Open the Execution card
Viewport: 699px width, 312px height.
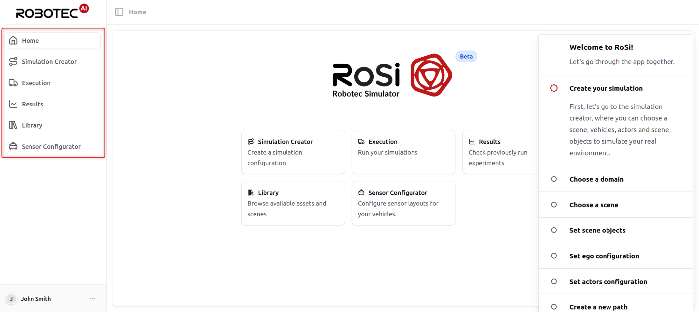tap(403, 152)
